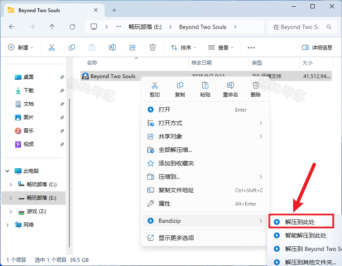Click the Share icon in toolbar
This screenshot has height=266, width=342.
(133, 47)
